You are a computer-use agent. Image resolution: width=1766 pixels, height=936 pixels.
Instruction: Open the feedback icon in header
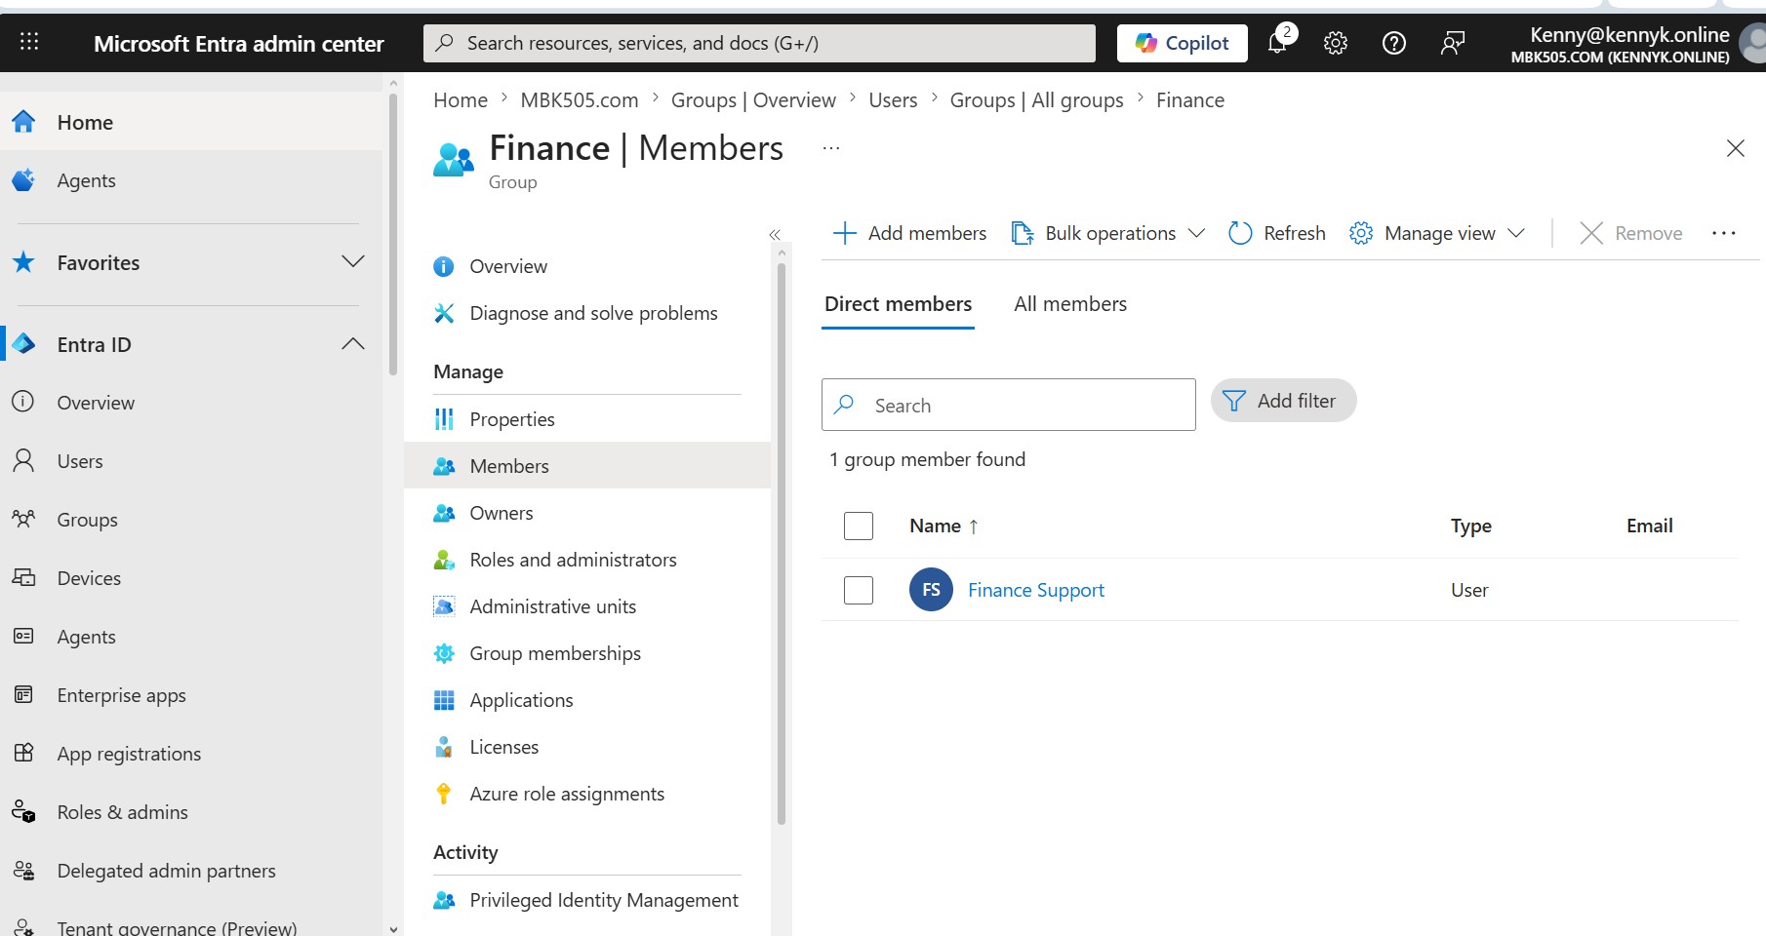click(x=1453, y=43)
